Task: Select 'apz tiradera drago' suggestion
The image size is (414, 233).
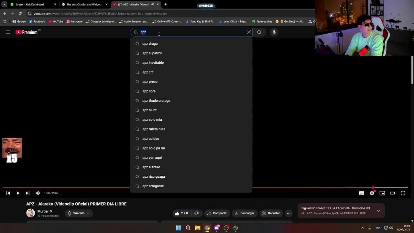Action: pyautogui.click(x=191, y=101)
